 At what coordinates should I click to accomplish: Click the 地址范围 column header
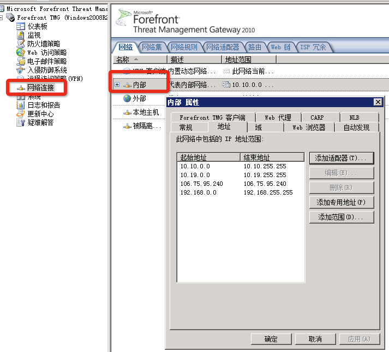[x=249, y=60]
